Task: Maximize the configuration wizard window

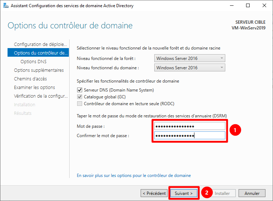Action: (248, 5)
